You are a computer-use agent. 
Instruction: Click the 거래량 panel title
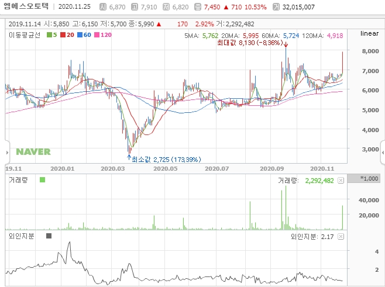click(x=18, y=180)
